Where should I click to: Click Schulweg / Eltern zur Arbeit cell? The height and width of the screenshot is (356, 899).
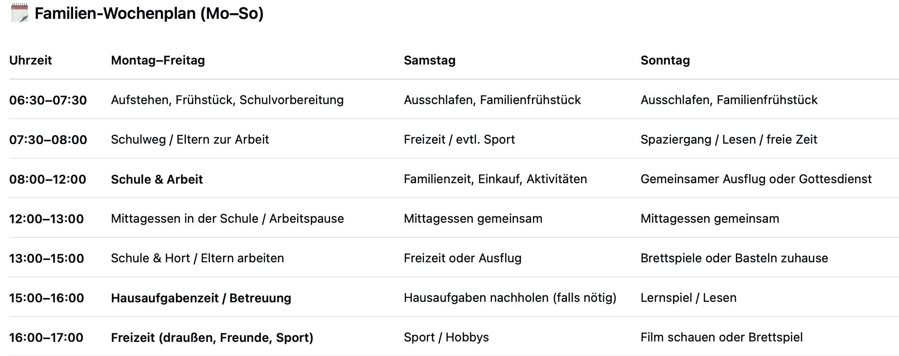(190, 139)
